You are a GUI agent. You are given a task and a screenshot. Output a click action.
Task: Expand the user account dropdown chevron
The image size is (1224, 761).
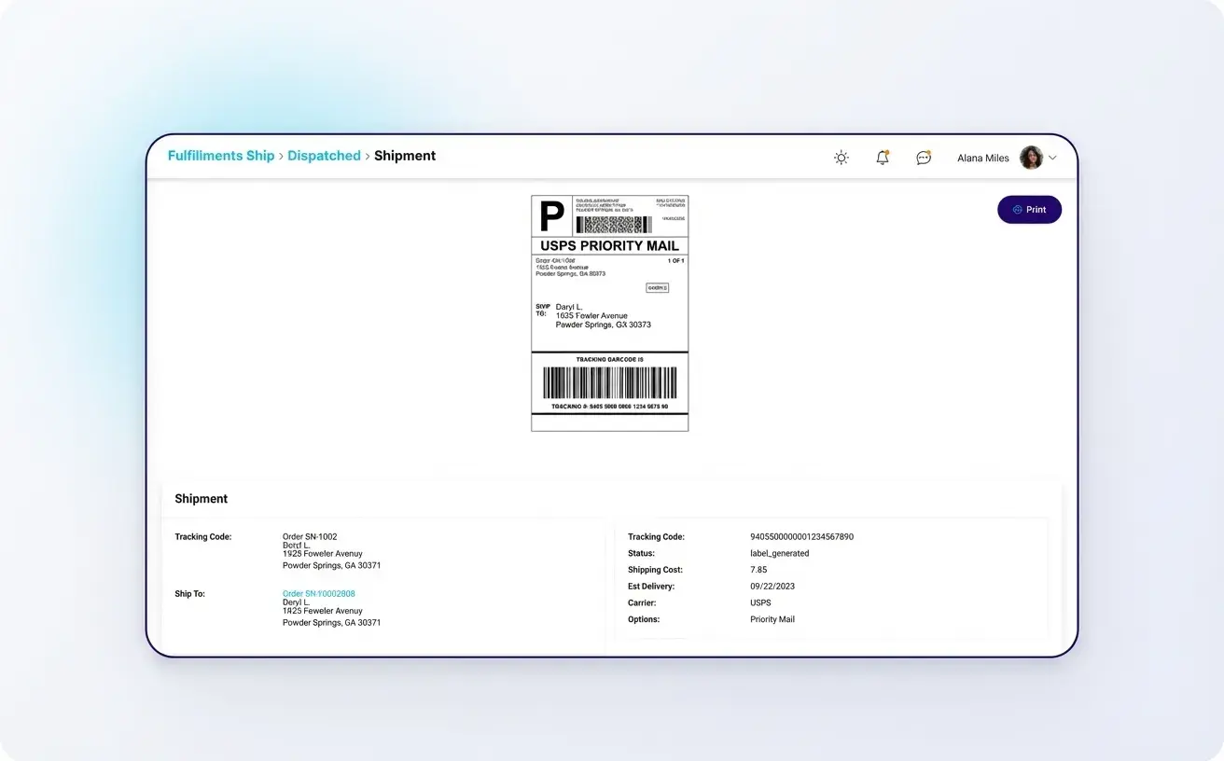1053,158
